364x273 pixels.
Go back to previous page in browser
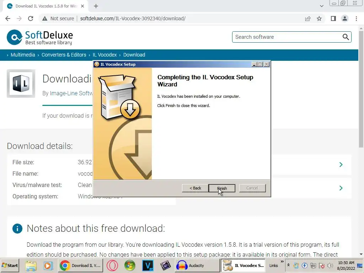pos(8,18)
